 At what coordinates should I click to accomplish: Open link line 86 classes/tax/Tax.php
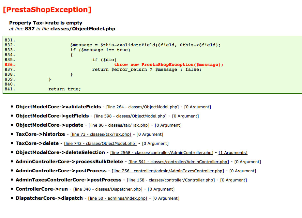119,125
